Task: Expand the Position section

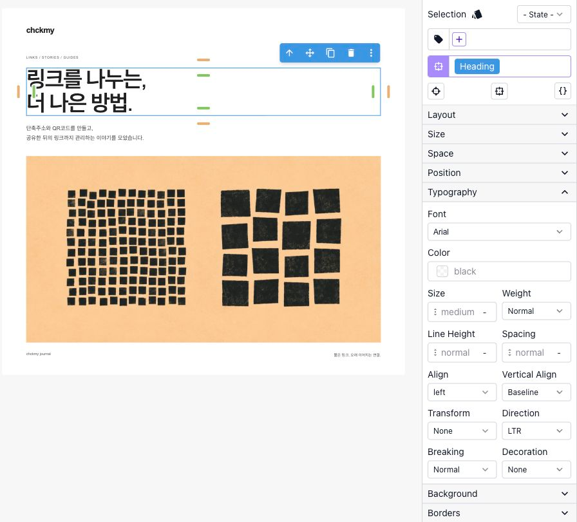Action: point(499,173)
